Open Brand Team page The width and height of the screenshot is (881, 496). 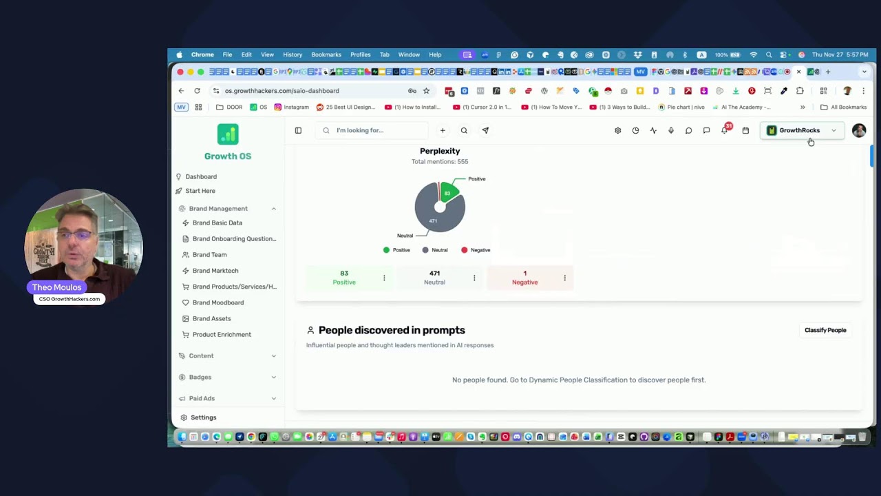coord(209,255)
